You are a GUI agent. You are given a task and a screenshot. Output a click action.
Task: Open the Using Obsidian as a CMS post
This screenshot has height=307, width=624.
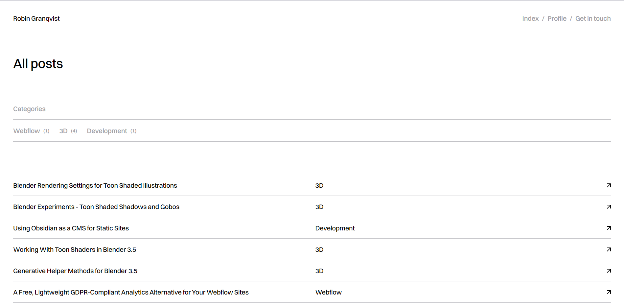coord(71,228)
